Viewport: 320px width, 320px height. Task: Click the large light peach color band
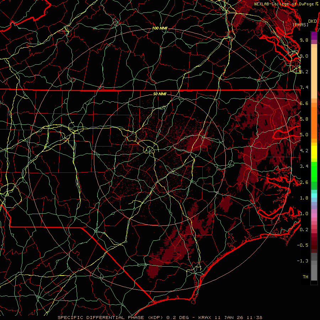pyautogui.click(x=314, y=73)
